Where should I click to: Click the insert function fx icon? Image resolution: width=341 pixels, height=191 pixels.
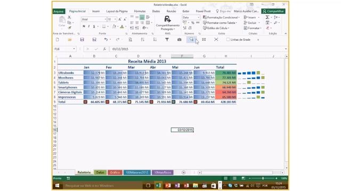point(104,49)
